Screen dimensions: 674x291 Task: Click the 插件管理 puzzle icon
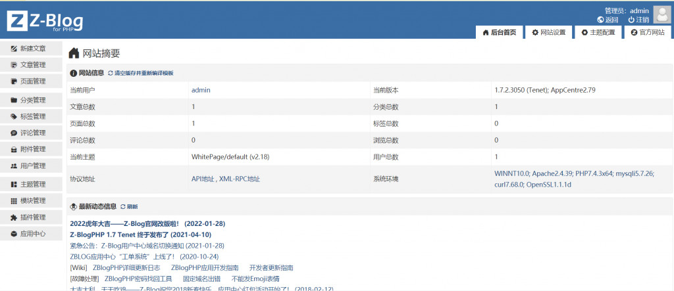[x=14, y=217]
